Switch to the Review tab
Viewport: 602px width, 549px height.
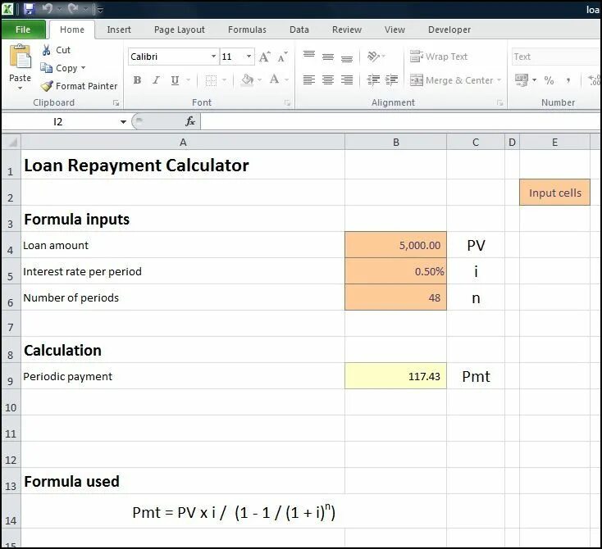tap(347, 29)
